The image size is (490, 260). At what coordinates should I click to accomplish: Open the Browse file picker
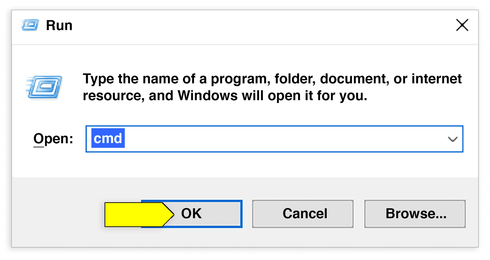point(415,214)
